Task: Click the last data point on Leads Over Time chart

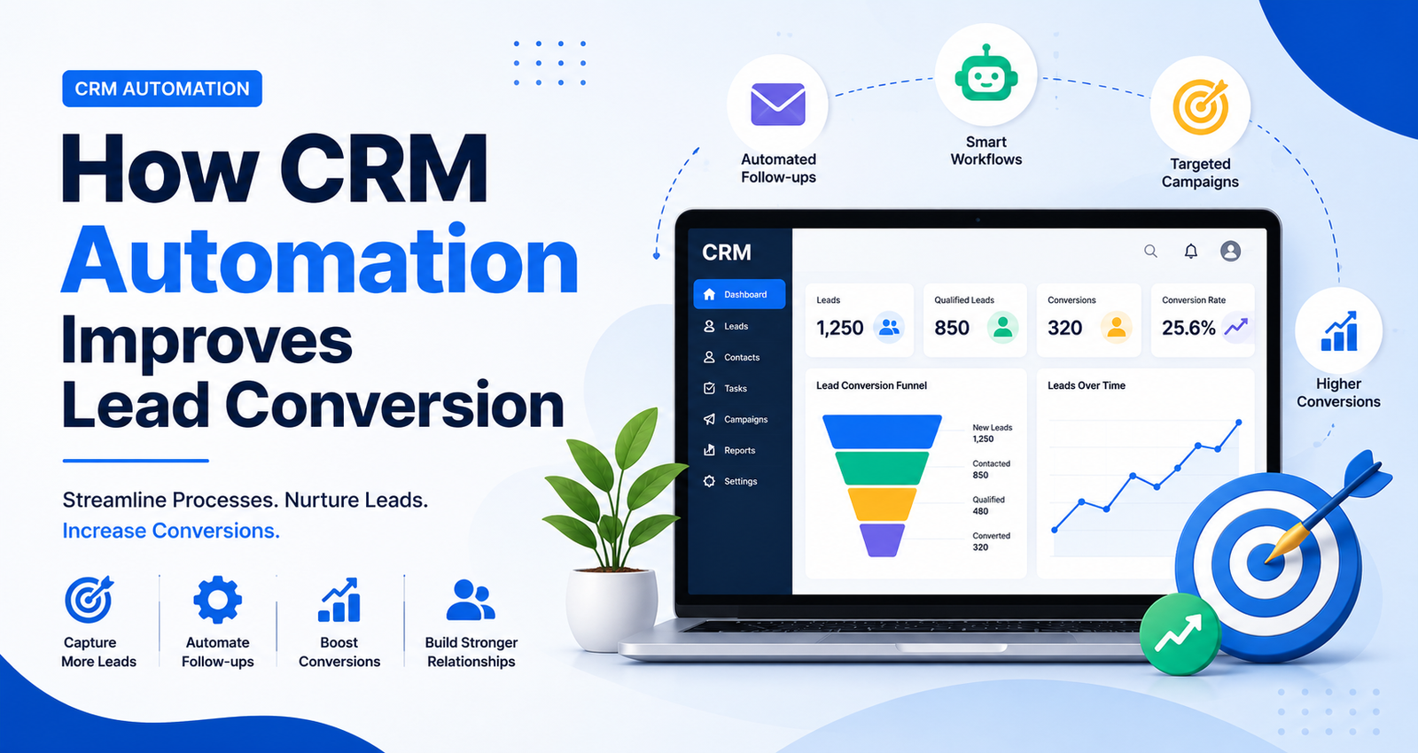Action: 1238,423
